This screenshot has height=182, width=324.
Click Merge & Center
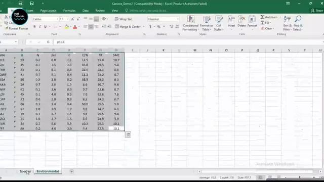click(x=128, y=27)
